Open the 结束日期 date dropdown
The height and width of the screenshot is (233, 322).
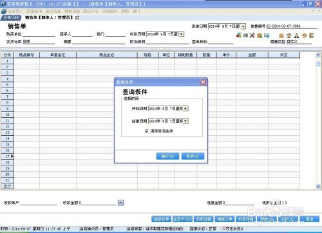[185, 121]
